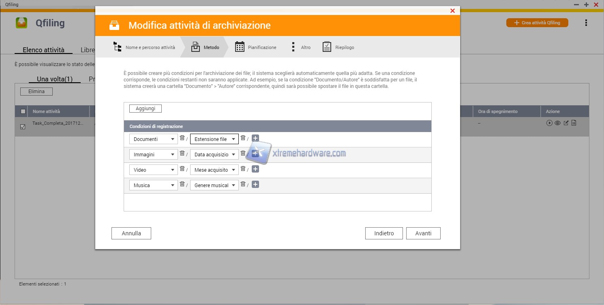Close the dialog with the red X

(x=452, y=11)
